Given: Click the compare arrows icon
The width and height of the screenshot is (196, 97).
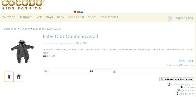Looking at the screenshot, I should click(x=182, y=87).
